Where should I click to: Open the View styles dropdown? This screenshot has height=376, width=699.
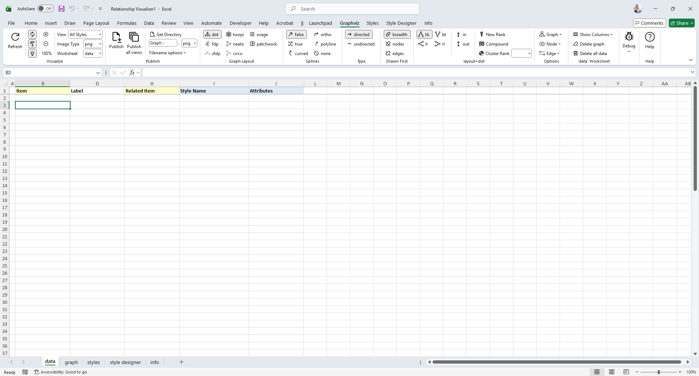[86, 35]
